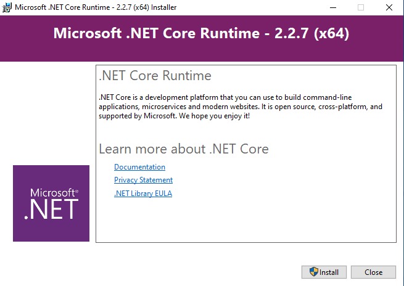Close the installer window with the X
Screen dimensions: 404x286
point(389,7)
